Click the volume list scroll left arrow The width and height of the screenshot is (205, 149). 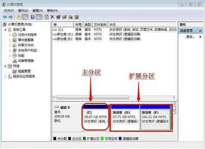(x=54, y=97)
